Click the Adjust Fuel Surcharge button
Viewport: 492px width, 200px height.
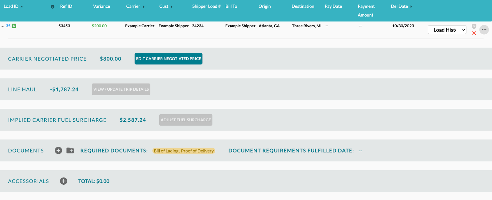pyautogui.click(x=186, y=120)
